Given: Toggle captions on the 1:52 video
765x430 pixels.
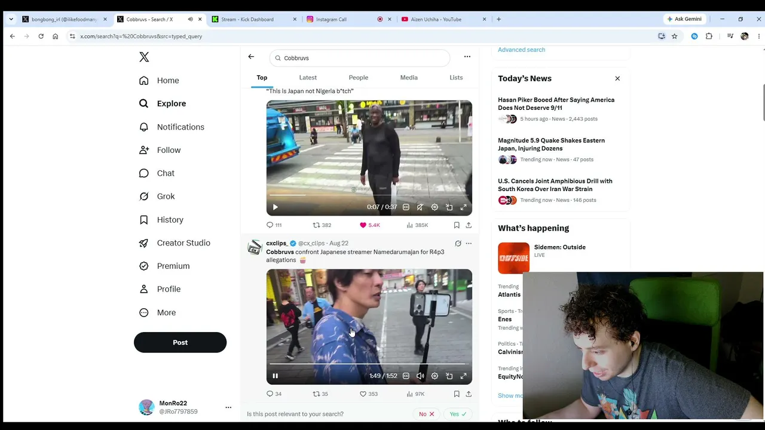Looking at the screenshot, I should 406,376.
